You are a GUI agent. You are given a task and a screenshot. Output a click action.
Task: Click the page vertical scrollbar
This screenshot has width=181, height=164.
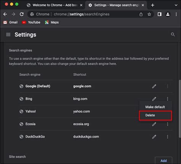coord(179,108)
